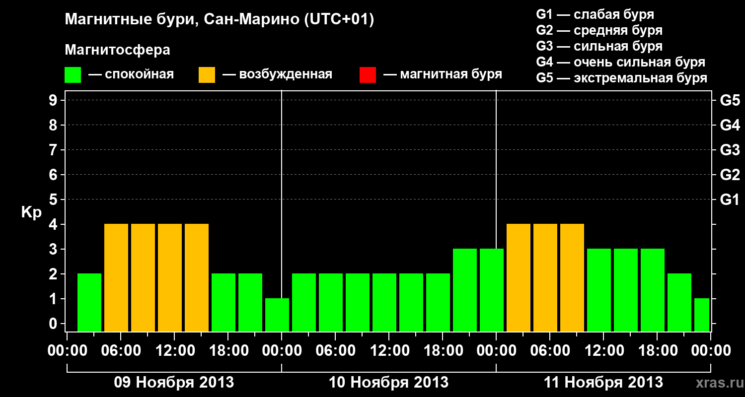Click the green 'спокойная' legend swatch
Screen dimensions: 745x397
click(73, 75)
